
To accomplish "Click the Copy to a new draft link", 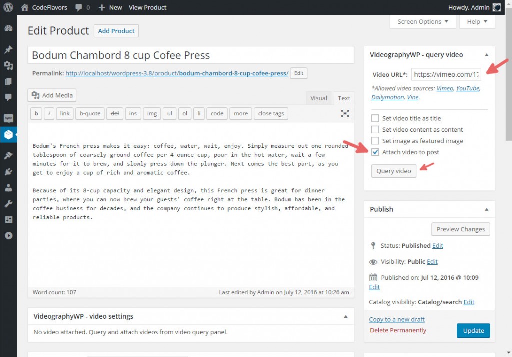I will (x=396, y=319).
